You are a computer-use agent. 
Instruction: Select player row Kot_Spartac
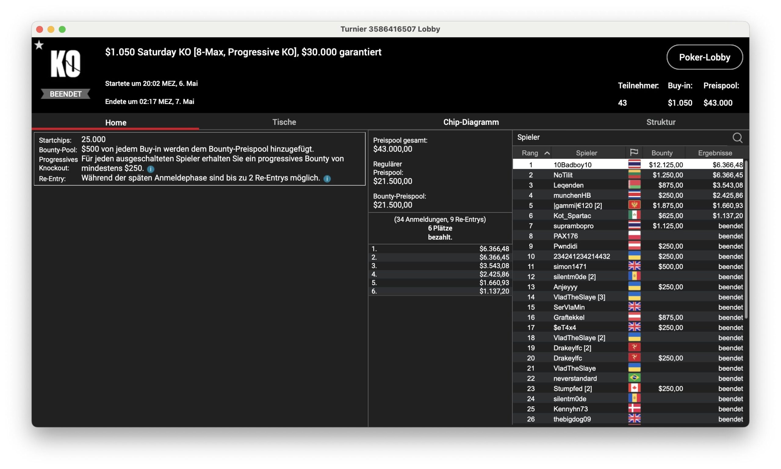click(572, 215)
